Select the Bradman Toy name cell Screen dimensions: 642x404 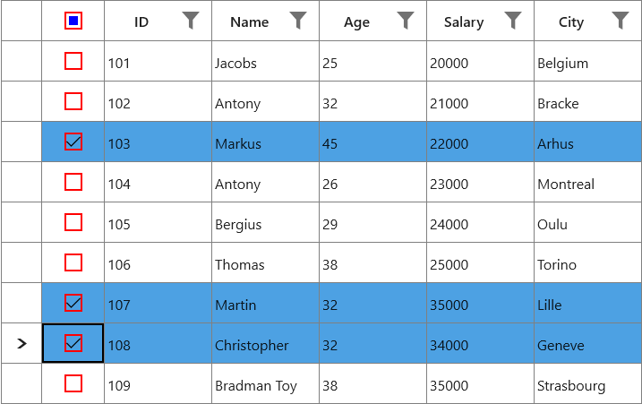point(256,386)
